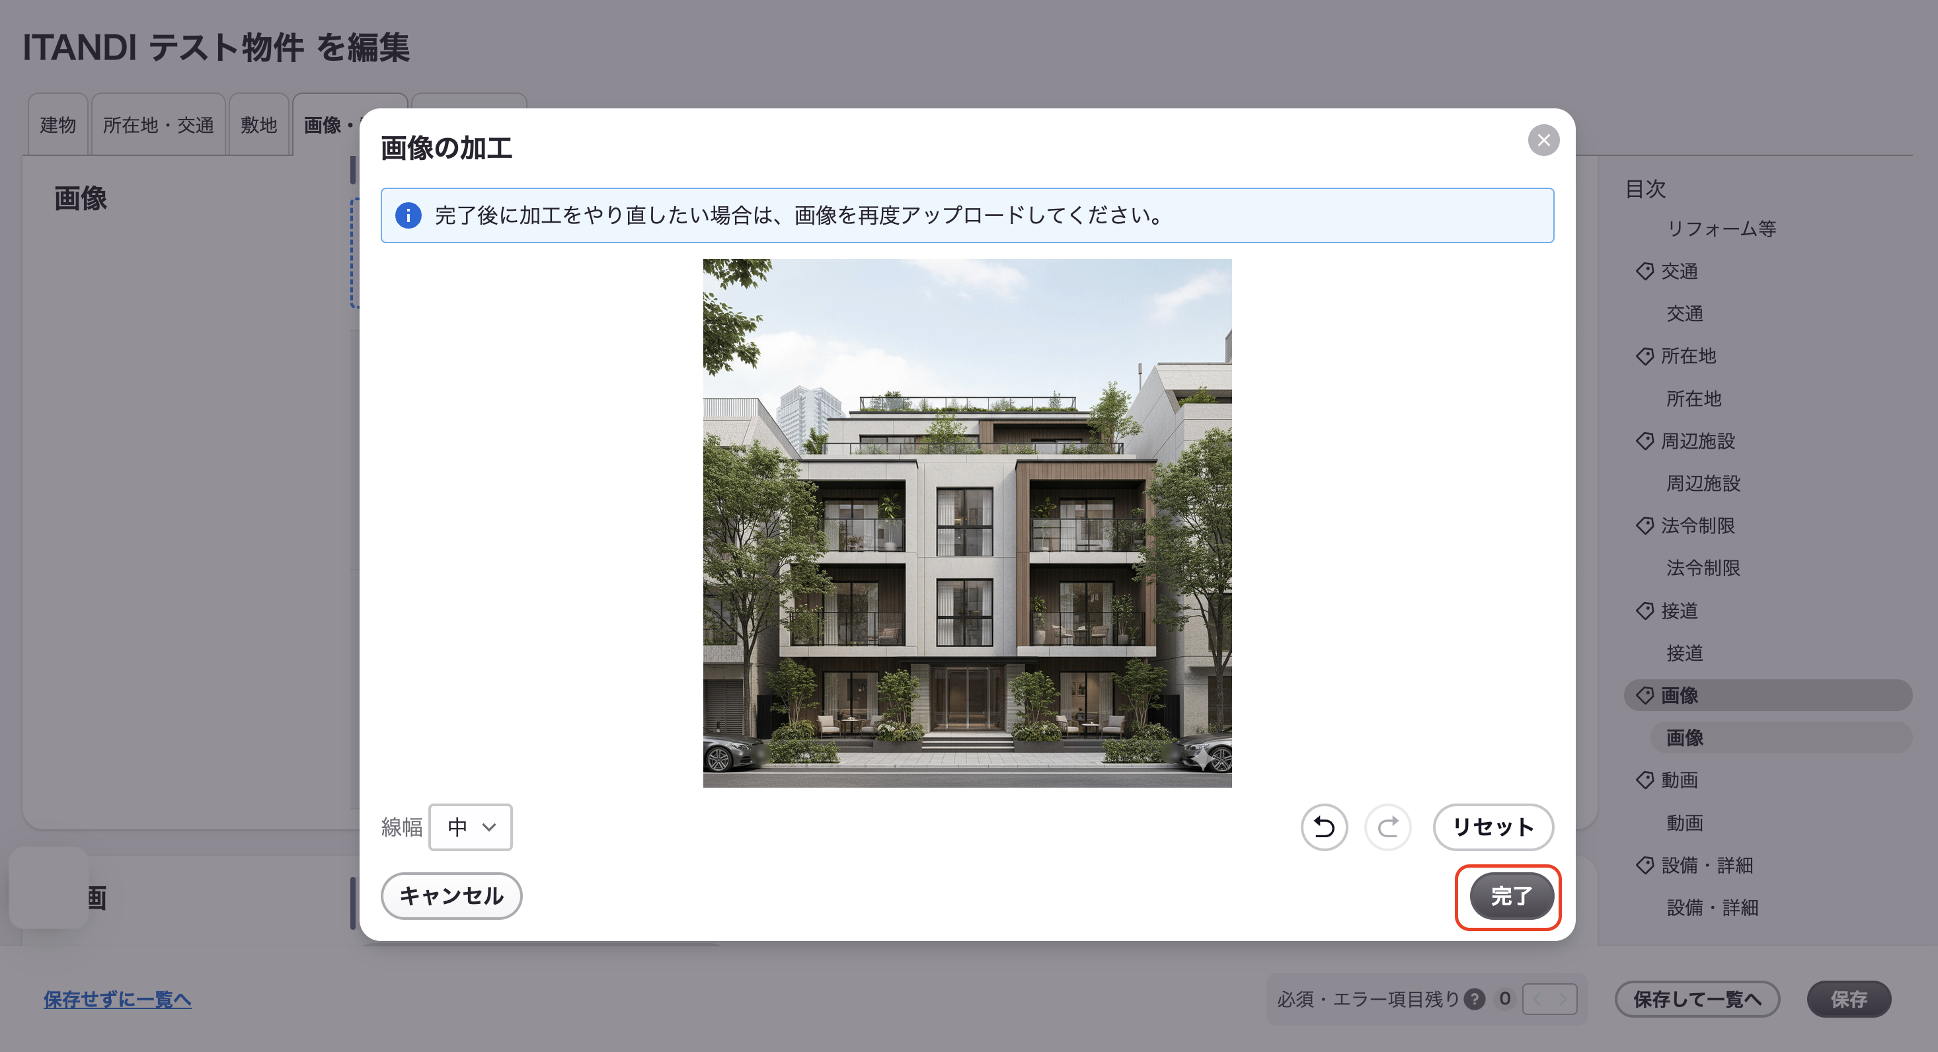Click the next error item arrow
Screen dimensions: 1938x1052
click(1563, 998)
